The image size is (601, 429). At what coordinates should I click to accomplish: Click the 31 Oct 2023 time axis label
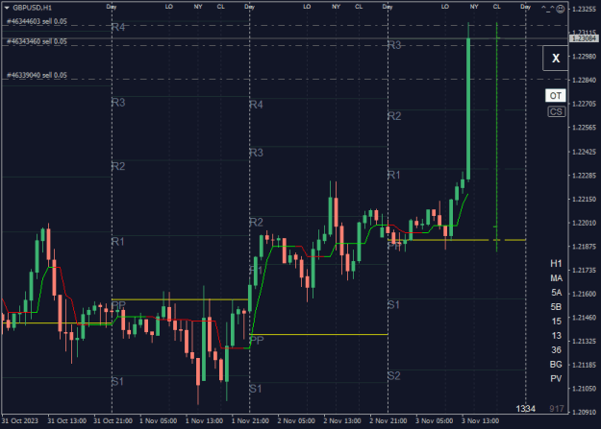[20, 421]
